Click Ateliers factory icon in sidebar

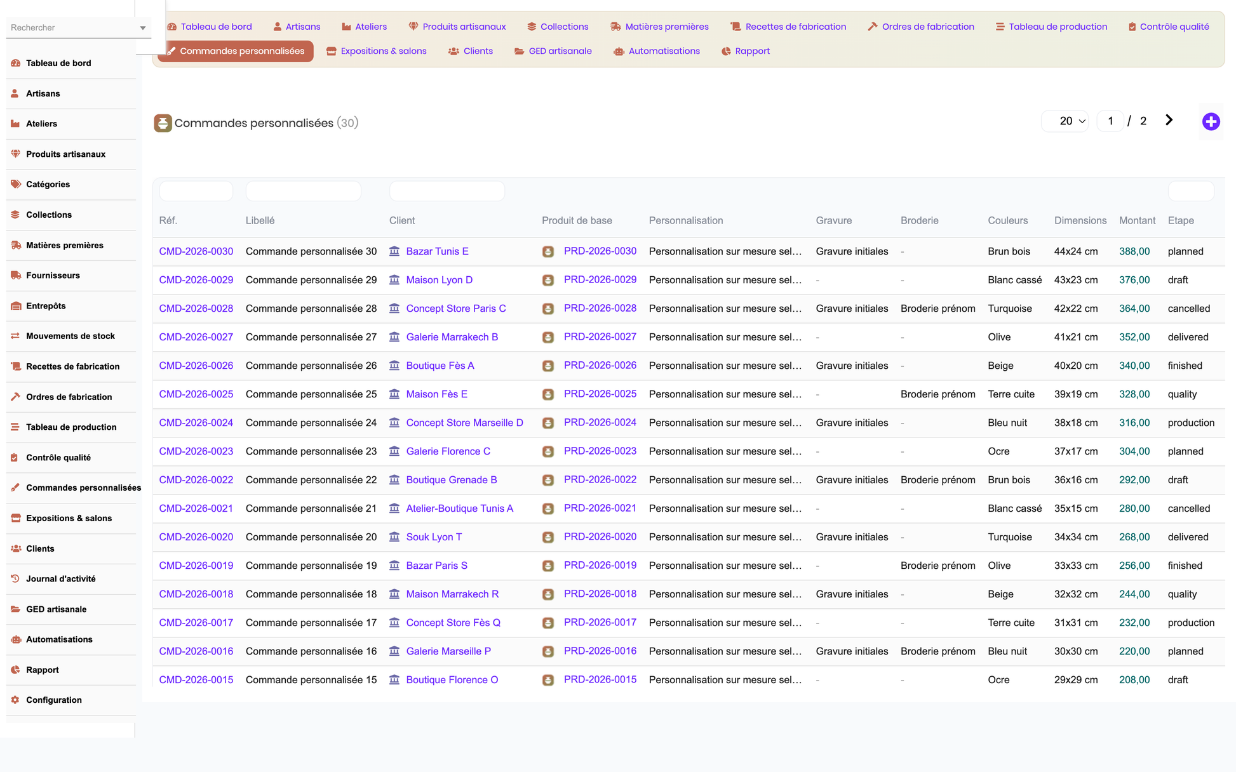tap(15, 124)
